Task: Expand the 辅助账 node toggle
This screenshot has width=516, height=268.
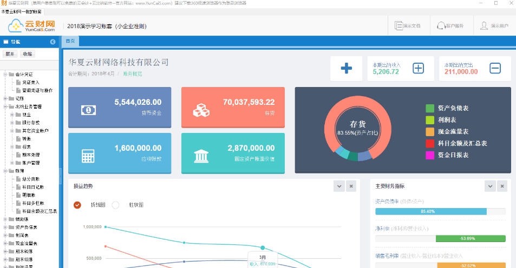Action: (x=5, y=219)
